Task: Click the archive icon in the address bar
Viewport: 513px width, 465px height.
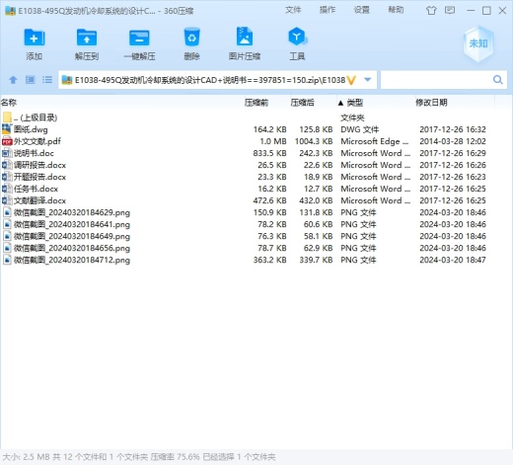Action: click(x=67, y=80)
